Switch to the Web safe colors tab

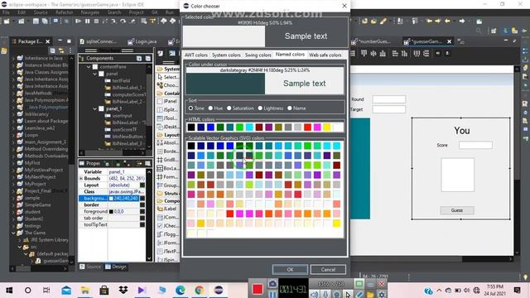(325, 55)
